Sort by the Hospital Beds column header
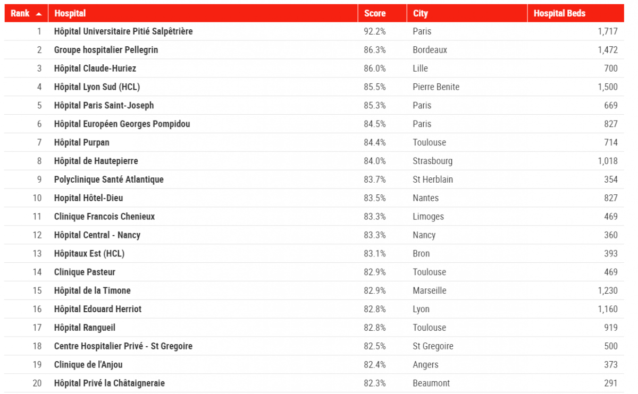The width and height of the screenshot is (638, 394). pos(559,13)
